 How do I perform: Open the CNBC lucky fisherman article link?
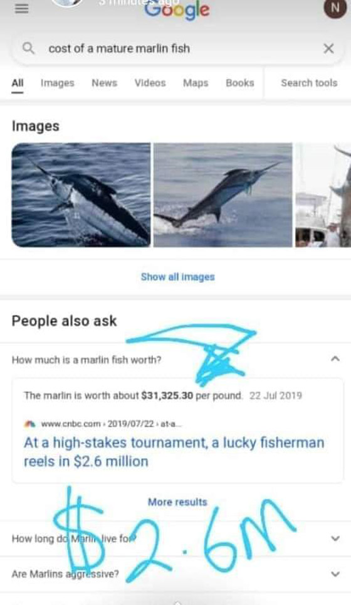[x=174, y=452]
